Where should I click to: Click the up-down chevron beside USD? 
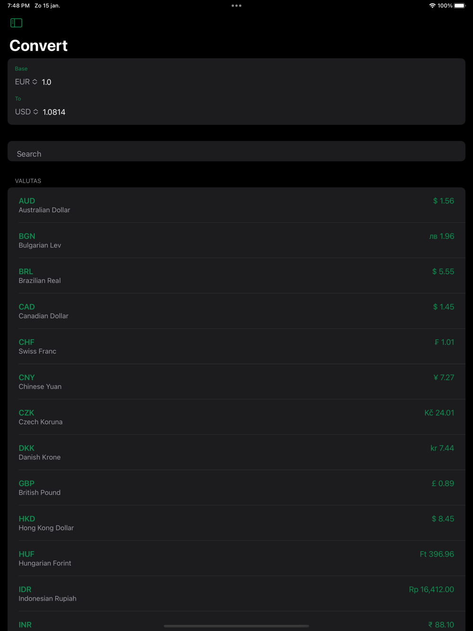pos(35,112)
